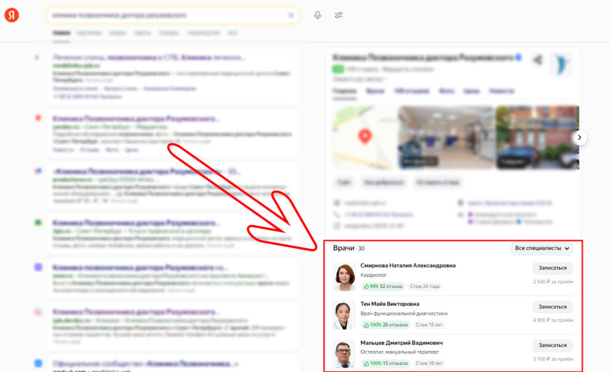Clear the search query with the X

[291, 15]
